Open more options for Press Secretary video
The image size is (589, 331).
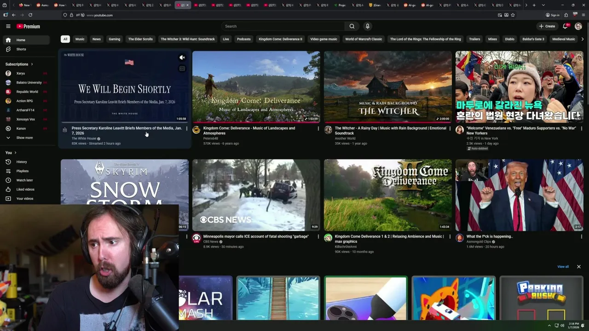tap(186, 129)
